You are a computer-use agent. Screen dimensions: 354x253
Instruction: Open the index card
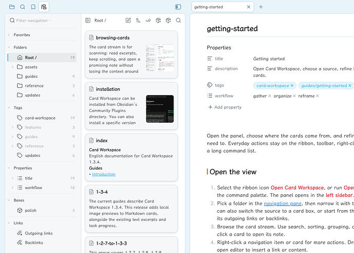131,157
